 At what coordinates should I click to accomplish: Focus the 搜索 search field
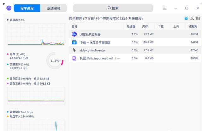click(x=113, y=8)
